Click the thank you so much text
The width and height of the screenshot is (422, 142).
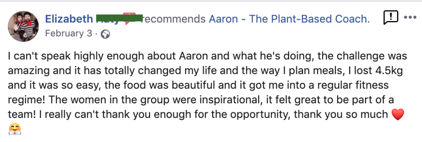click(340, 115)
